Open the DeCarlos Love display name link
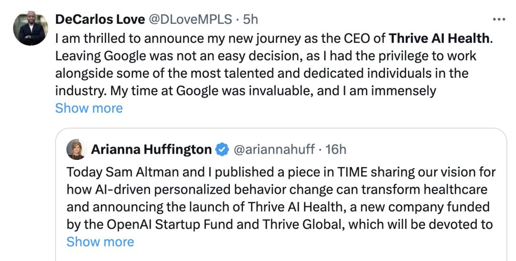 point(100,19)
